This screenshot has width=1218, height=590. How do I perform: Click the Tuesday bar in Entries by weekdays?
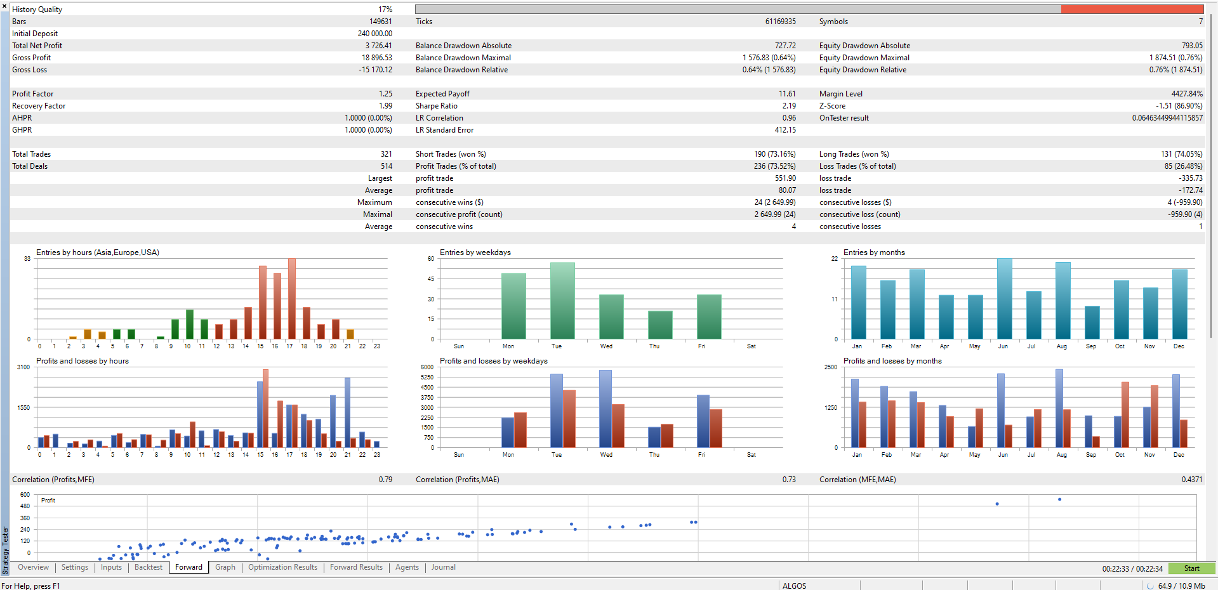pyautogui.click(x=562, y=301)
